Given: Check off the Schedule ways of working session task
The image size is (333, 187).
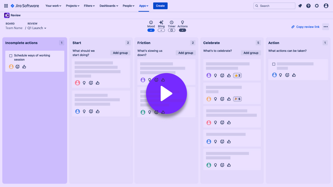Looking at the screenshot, I should pos(11,55).
